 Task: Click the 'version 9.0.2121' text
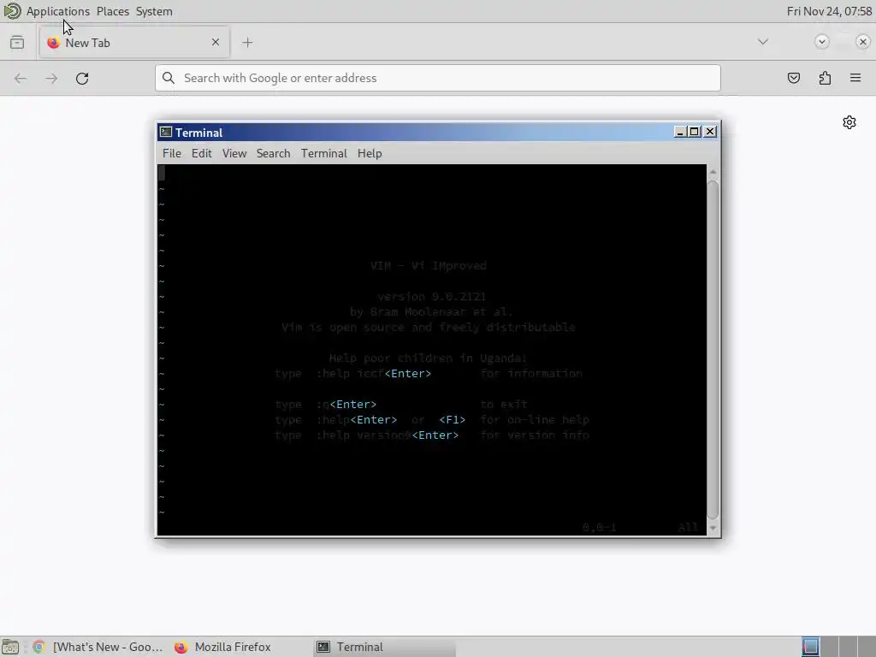tap(431, 297)
